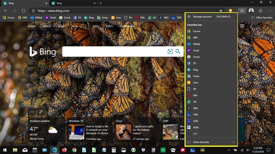Viewport: 275px width, 154px height.
Task: Open Rtr favorite in panel
Action: [x=211, y=89]
